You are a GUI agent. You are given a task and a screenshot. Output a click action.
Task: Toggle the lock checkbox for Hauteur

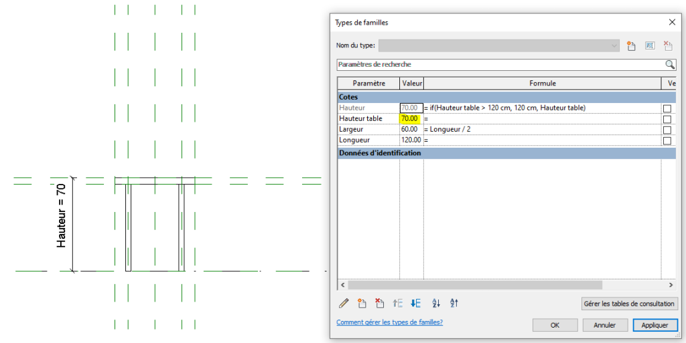click(x=667, y=108)
